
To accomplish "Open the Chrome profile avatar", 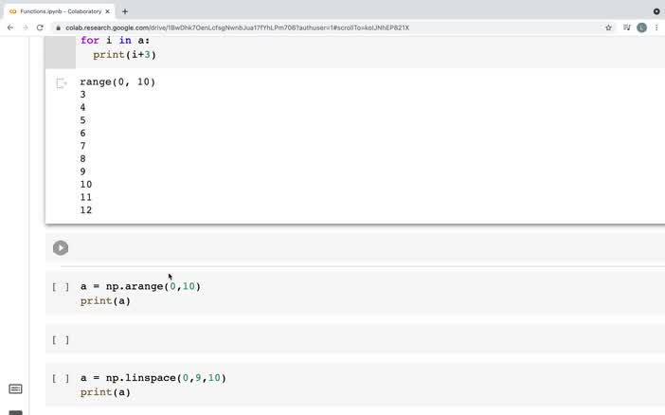I will [641, 27].
